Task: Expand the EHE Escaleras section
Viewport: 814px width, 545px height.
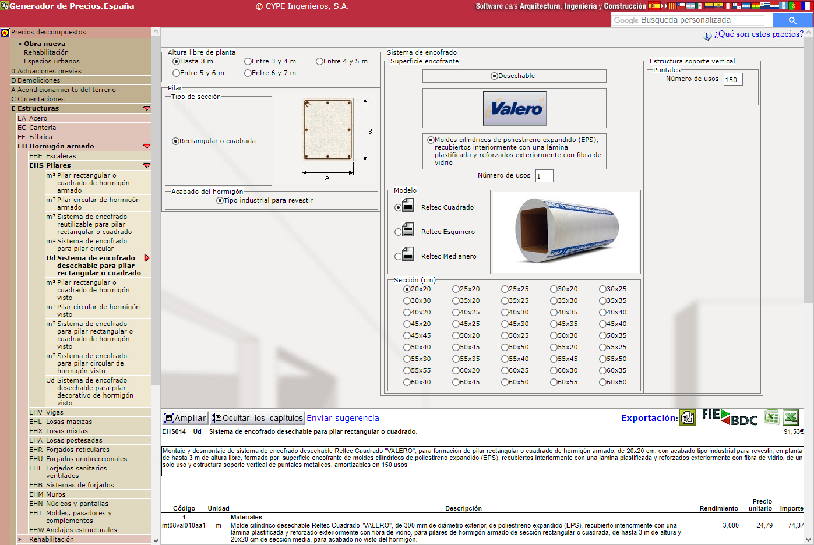Action: [89, 156]
